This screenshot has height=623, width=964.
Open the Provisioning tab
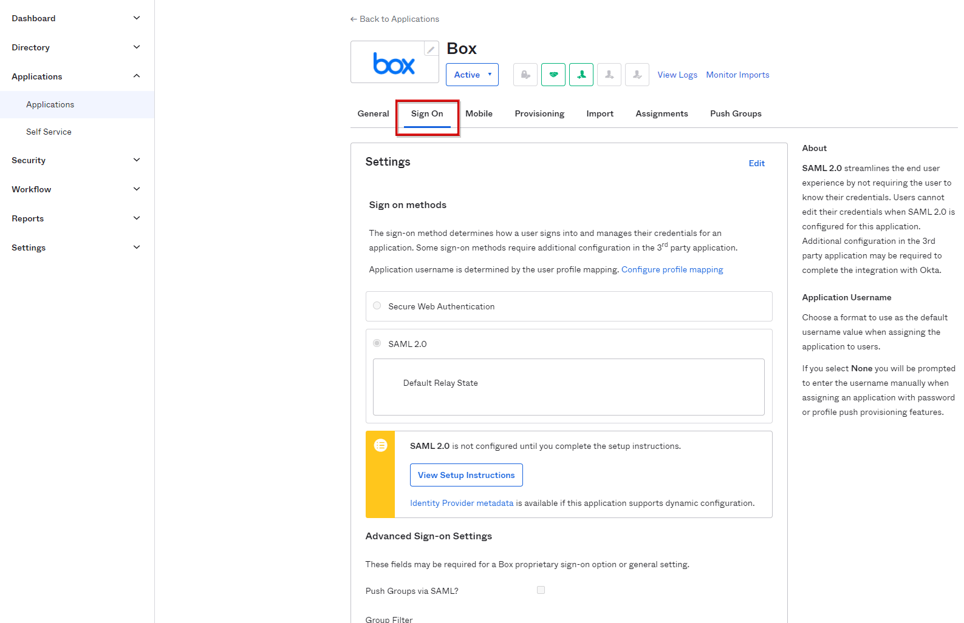pos(539,113)
